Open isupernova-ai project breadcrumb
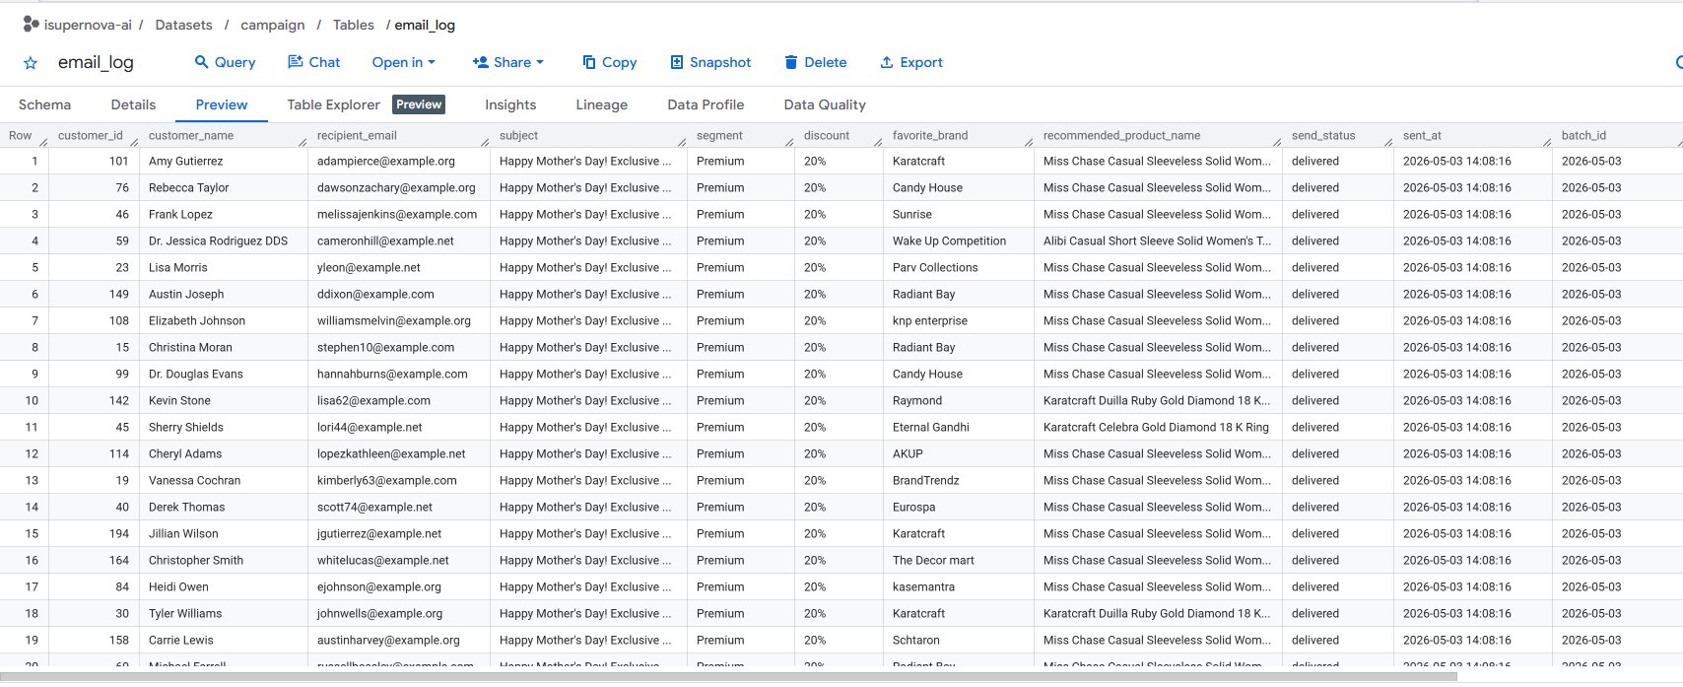Image resolution: width=1683 pixels, height=687 pixels. pos(88,25)
